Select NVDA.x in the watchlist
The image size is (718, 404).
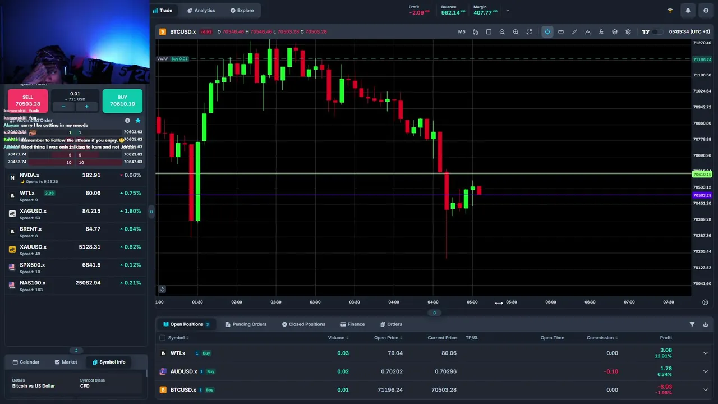pos(76,177)
